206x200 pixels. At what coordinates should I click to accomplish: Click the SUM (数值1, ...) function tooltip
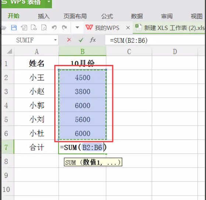click(93, 162)
